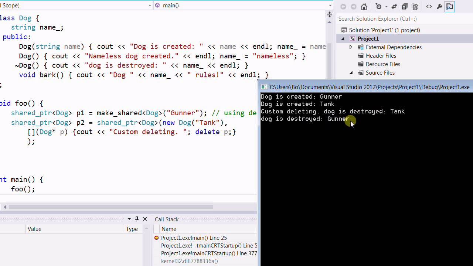Image resolution: width=473 pixels, height=266 pixels.
Task: Select the mainCRTStartup() Line 377 frame
Action: click(x=209, y=253)
